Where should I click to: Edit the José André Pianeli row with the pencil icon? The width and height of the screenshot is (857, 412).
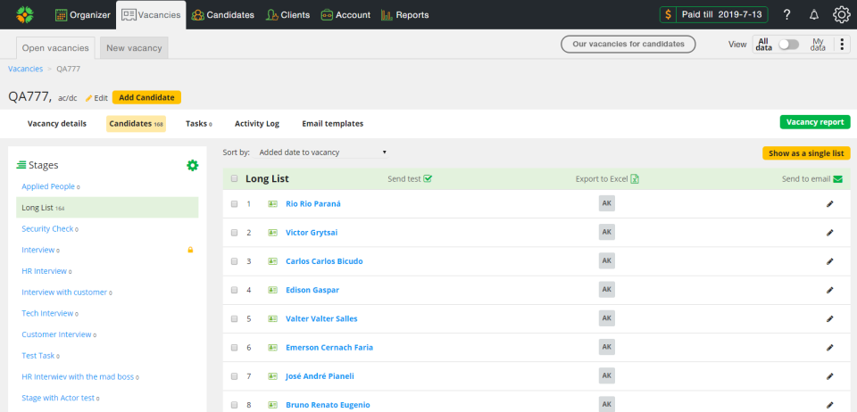(829, 376)
